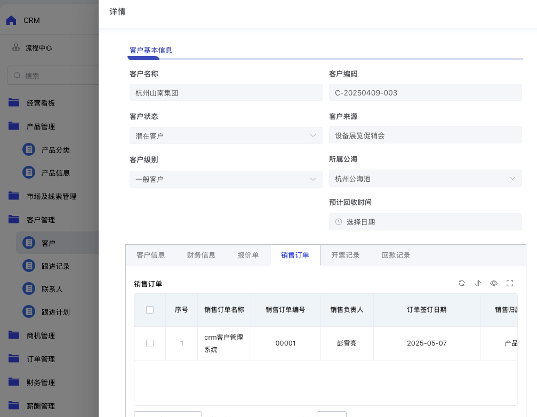Open the 客户状态 dropdown

(x=226, y=135)
